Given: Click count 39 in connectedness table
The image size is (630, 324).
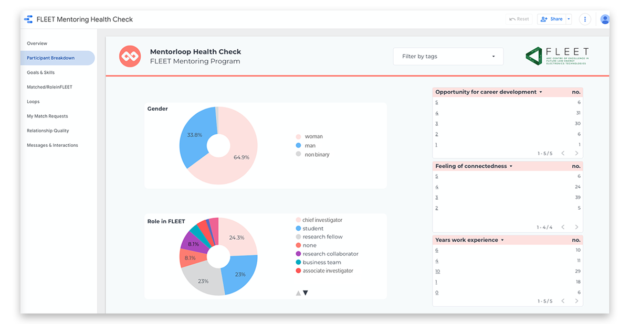Looking at the screenshot, I should click(x=578, y=198).
